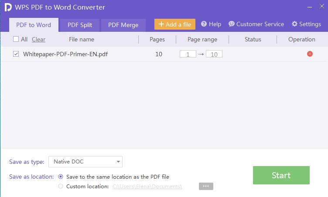Image resolution: width=328 pixels, height=197 pixels.
Task: Browse for folder with ellipsis button
Action: click(x=206, y=186)
